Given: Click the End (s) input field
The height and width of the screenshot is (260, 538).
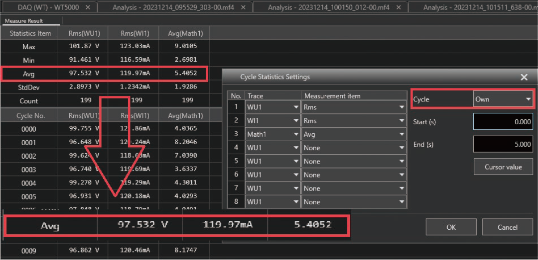Looking at the screenshot, I should 503,144.
